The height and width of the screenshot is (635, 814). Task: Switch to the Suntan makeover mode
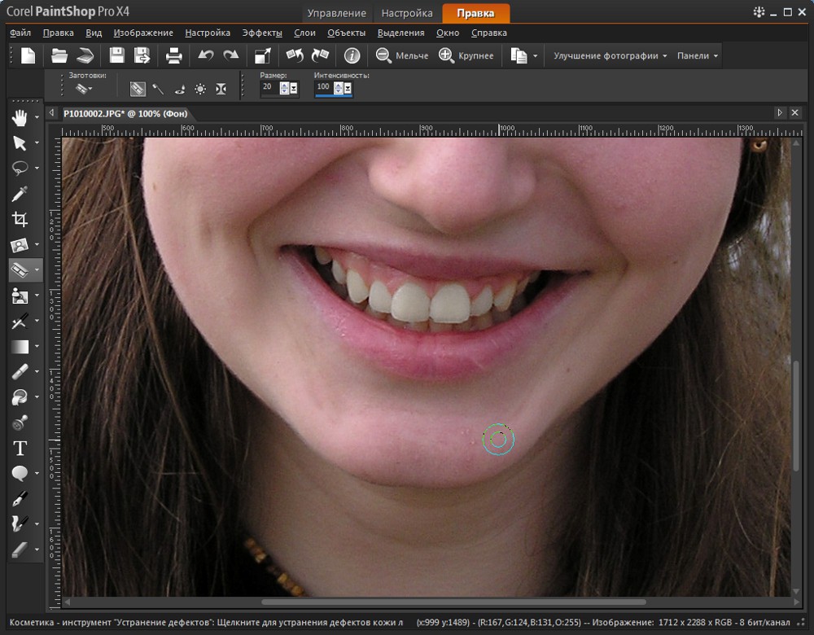(199, 89)
